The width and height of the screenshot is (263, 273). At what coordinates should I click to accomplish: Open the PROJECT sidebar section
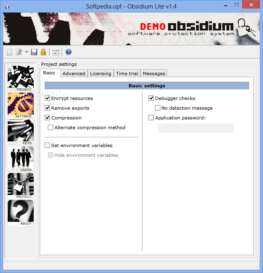21,78
